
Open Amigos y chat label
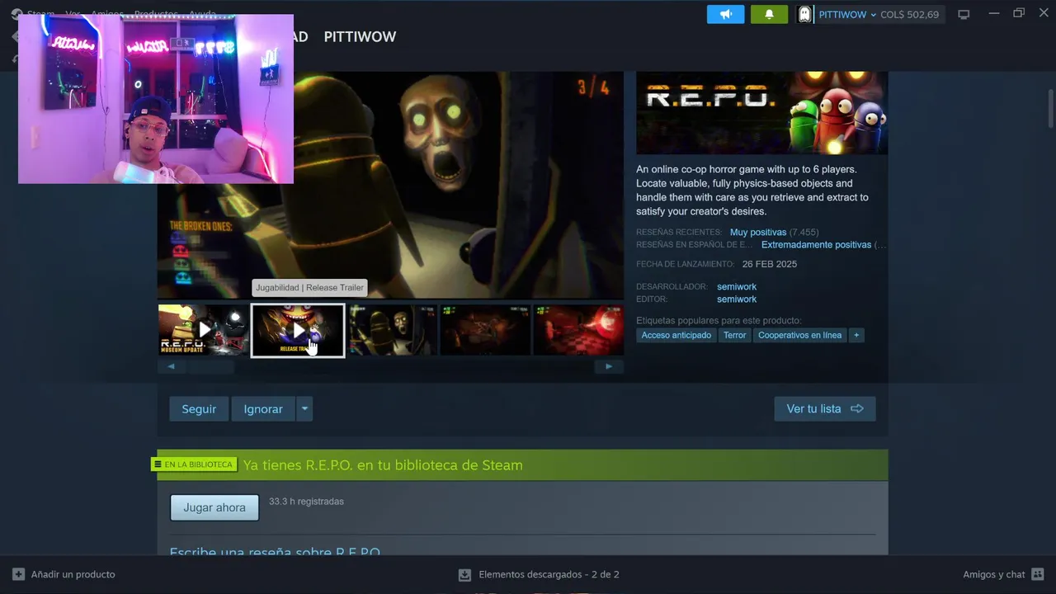[994, 574]
